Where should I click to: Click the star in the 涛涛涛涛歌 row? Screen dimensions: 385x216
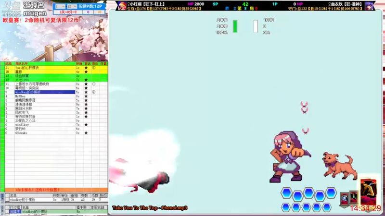click(x=86, y=104)
